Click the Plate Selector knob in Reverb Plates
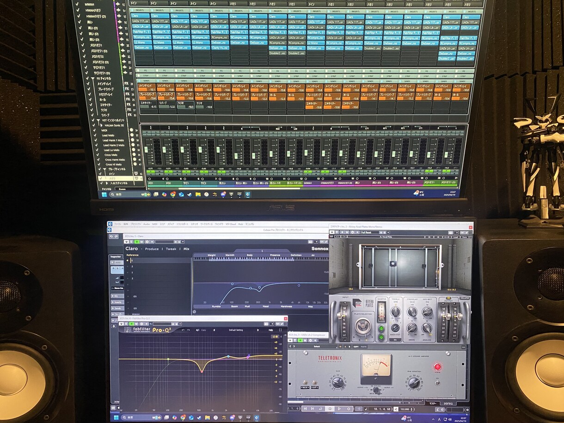564x423 pixels. 363,326
